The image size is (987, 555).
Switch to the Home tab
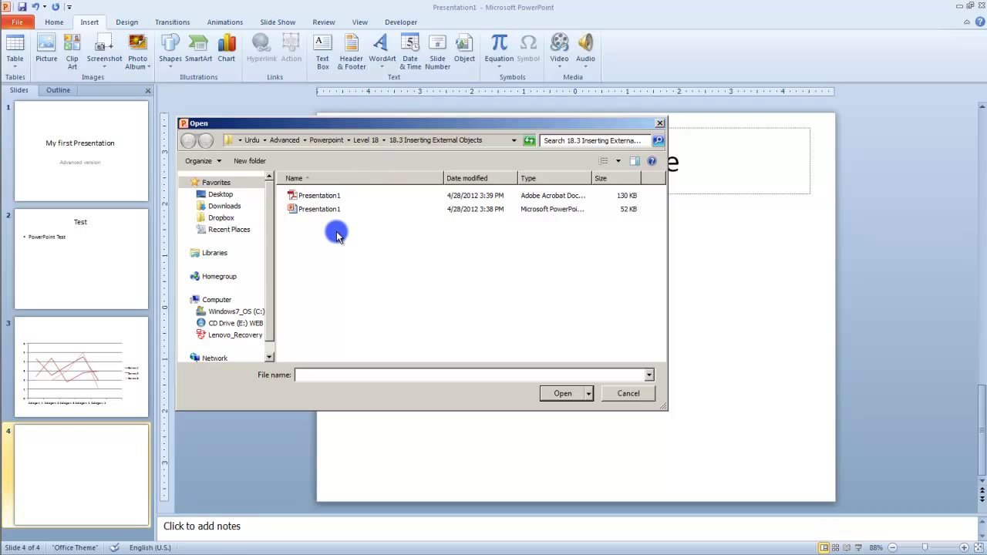54,22
